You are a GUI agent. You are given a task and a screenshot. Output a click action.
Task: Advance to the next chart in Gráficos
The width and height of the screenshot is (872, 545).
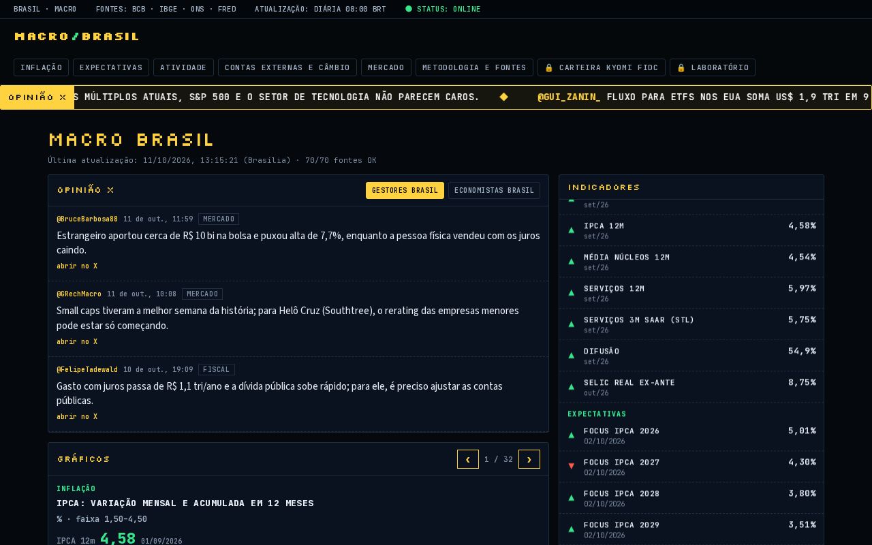coord(529,459)
